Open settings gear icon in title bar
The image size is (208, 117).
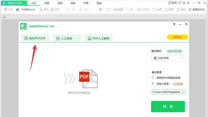(188, 3)
